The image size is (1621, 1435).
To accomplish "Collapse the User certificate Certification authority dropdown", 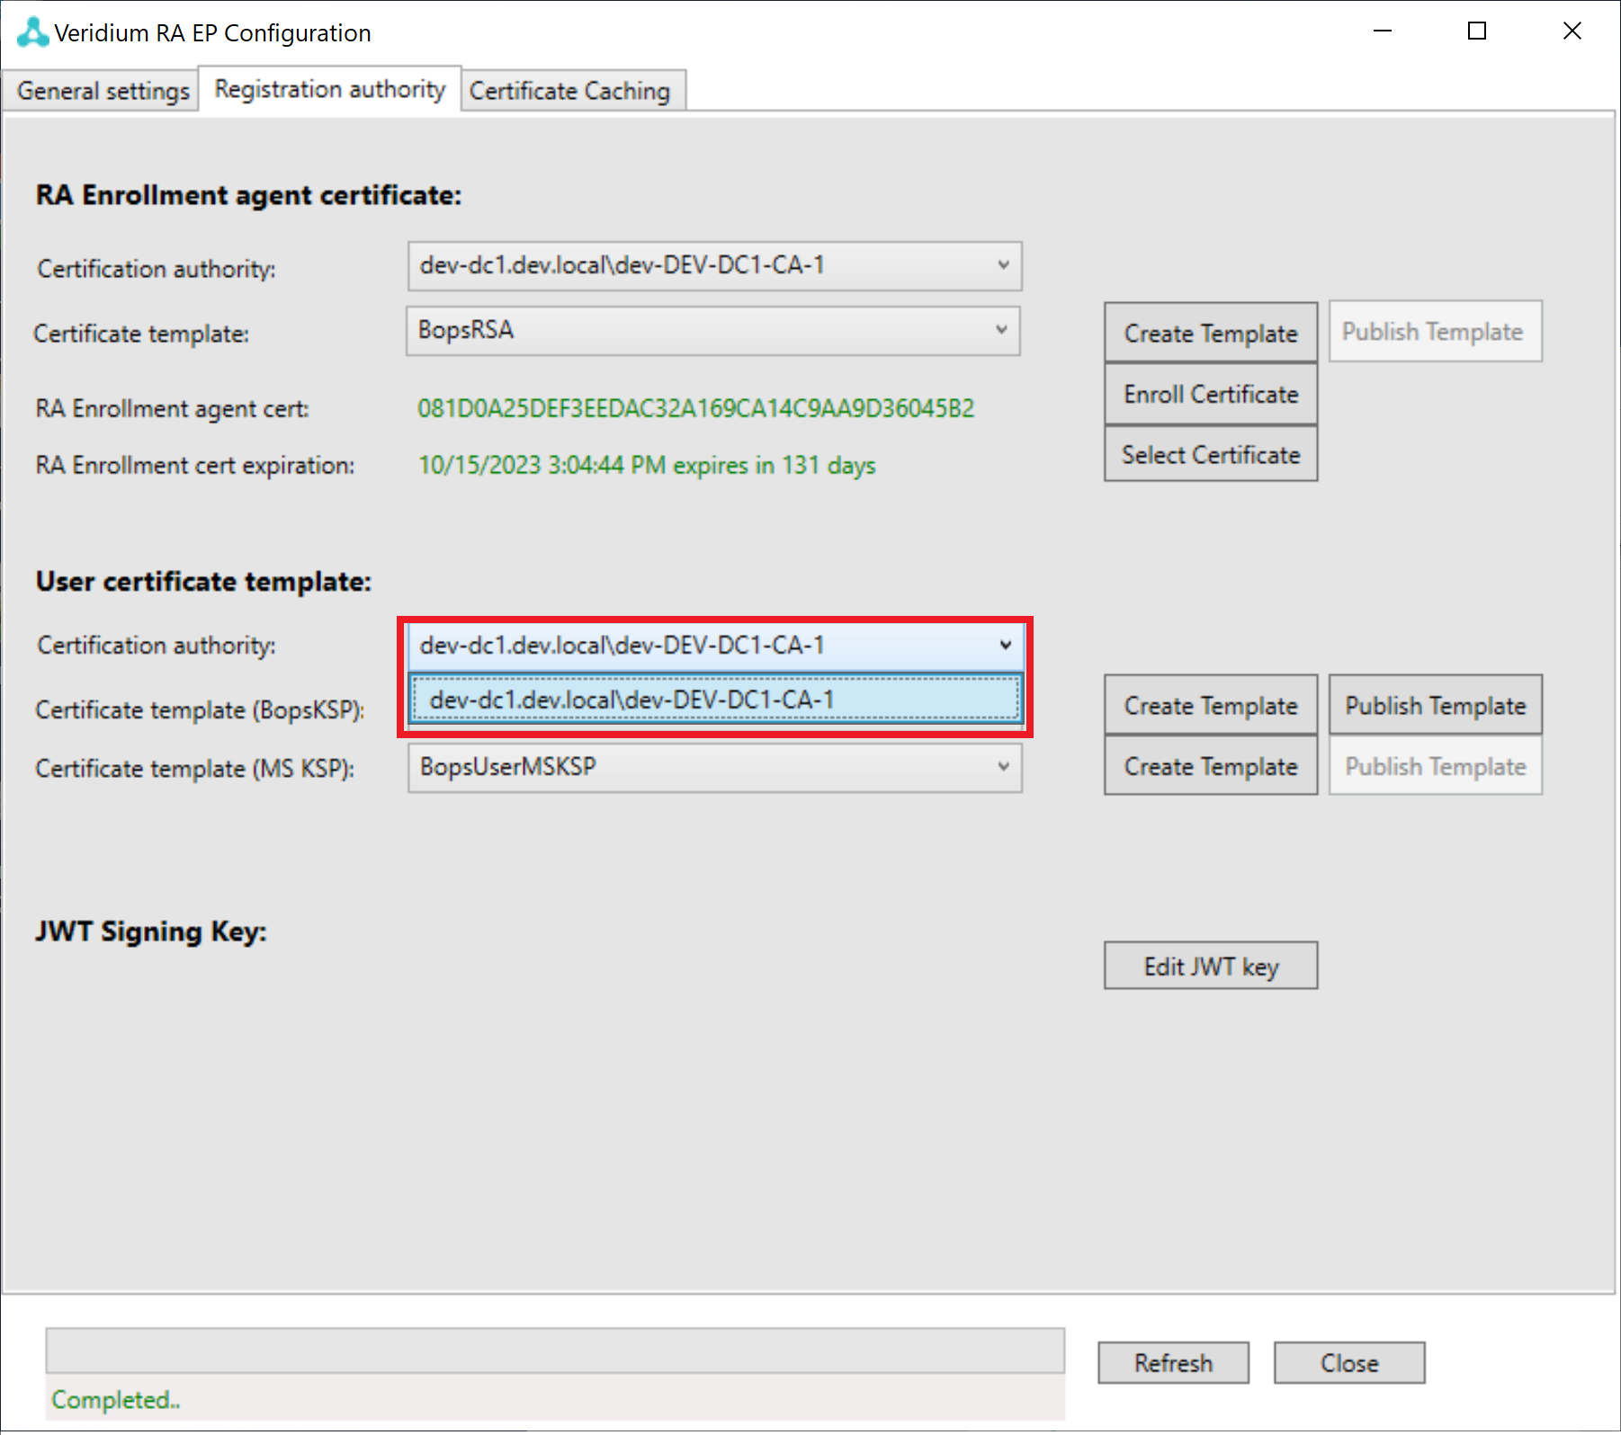I will point(1004,646).
